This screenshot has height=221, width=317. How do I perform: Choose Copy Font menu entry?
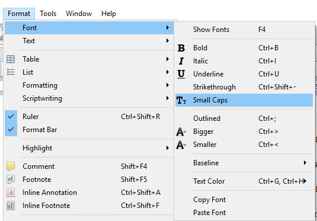(x=244, y=200)
